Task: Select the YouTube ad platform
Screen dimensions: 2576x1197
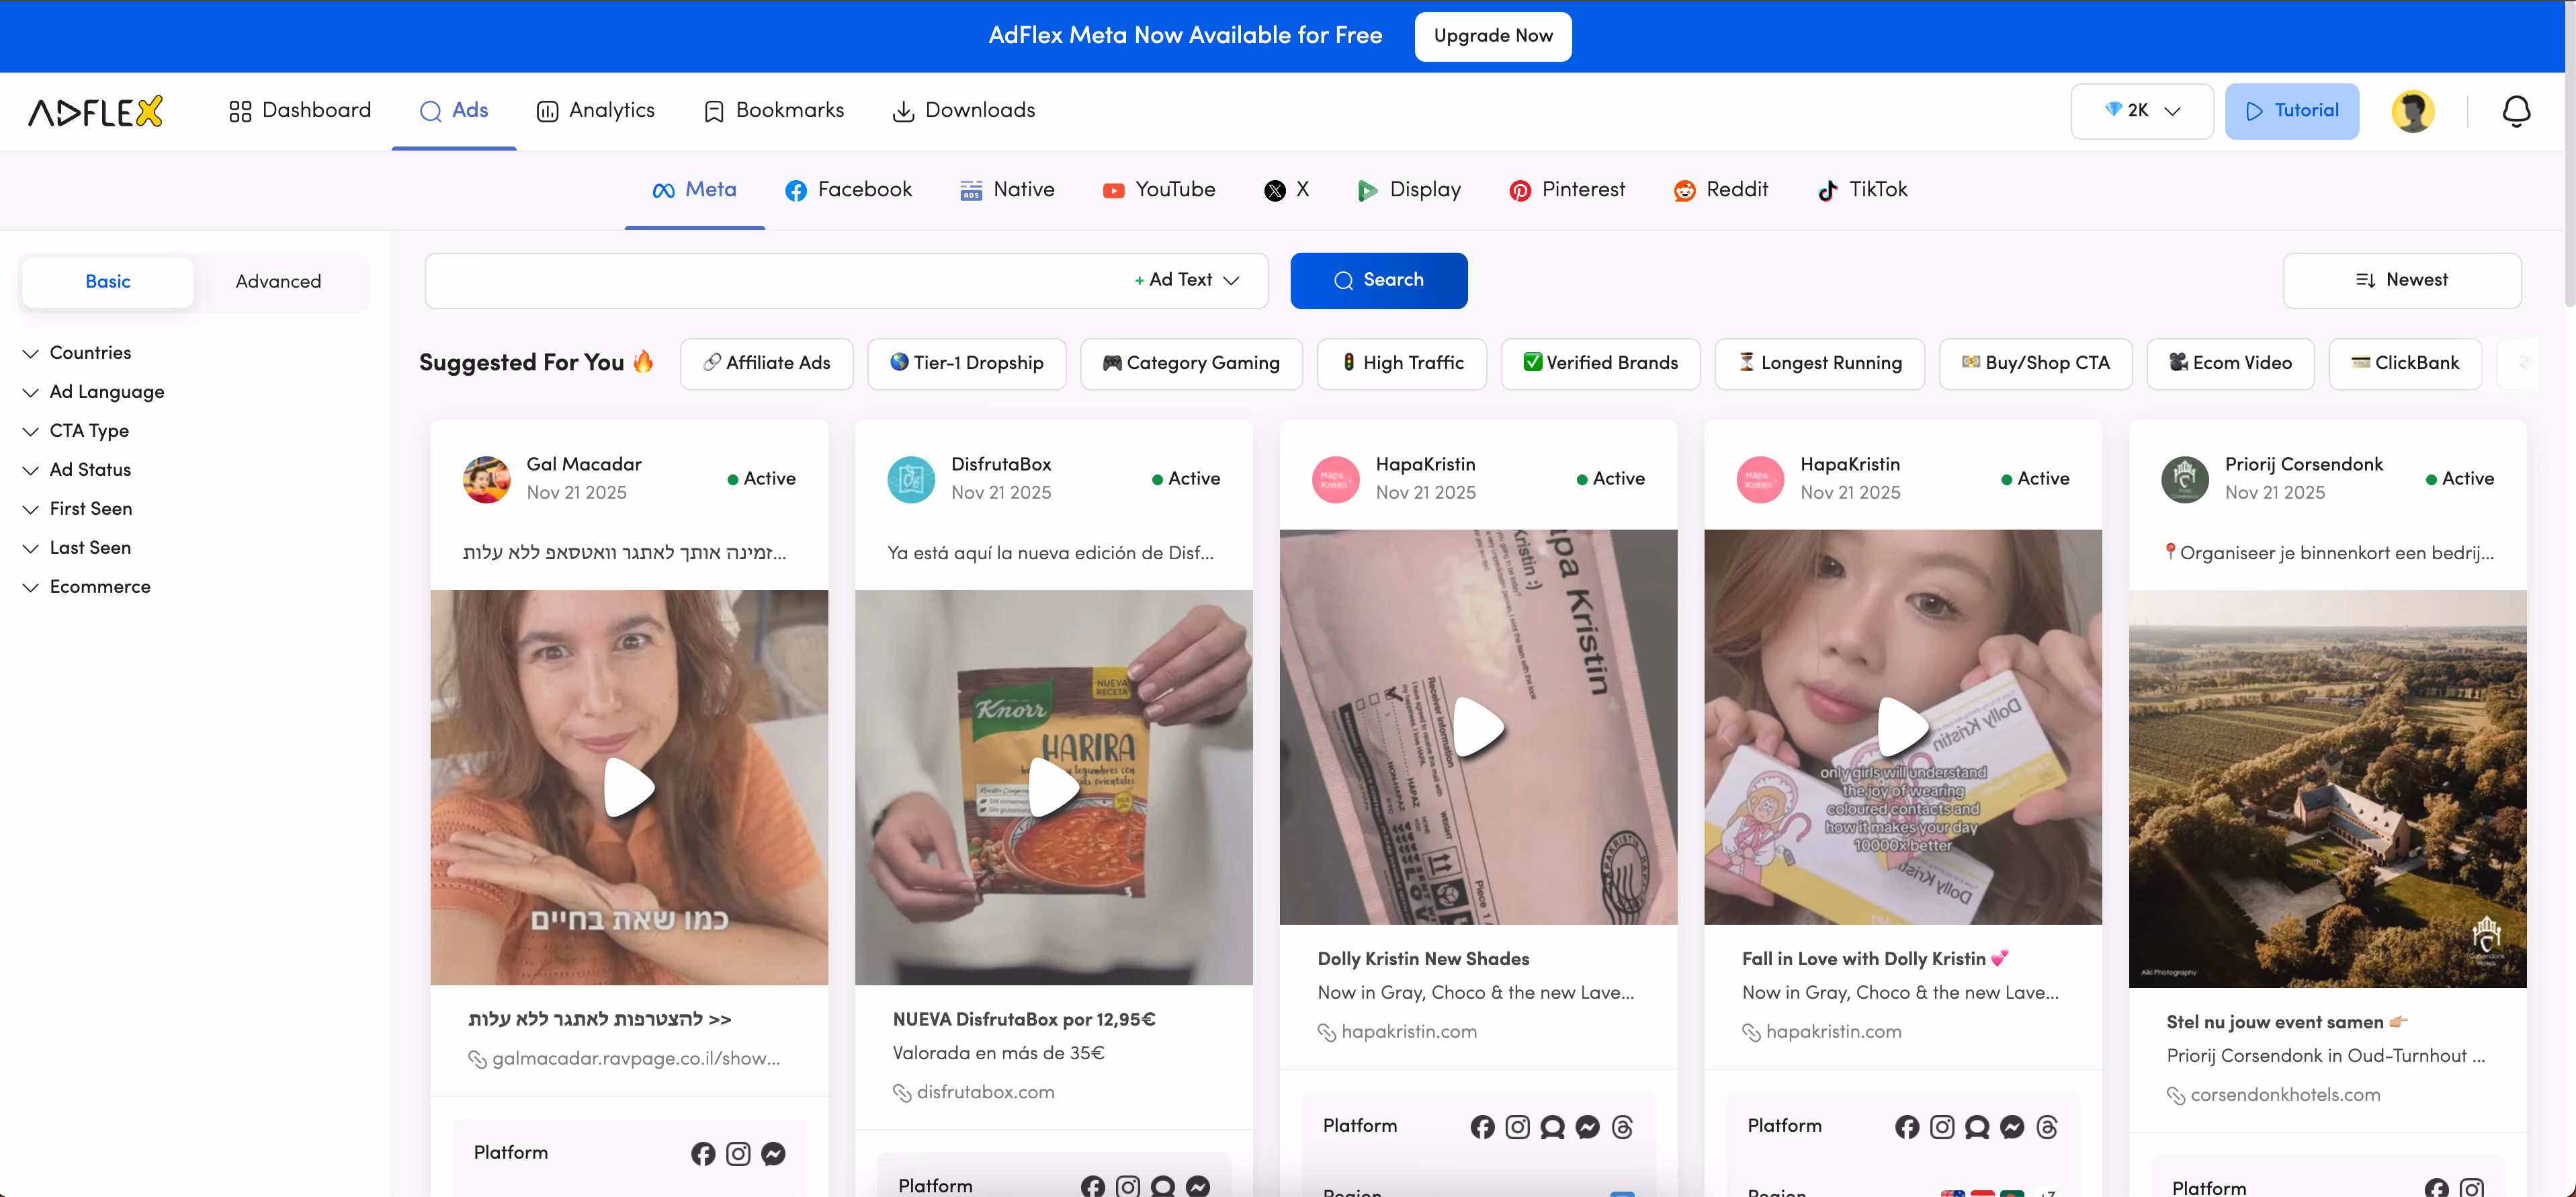Action: 1158,189
